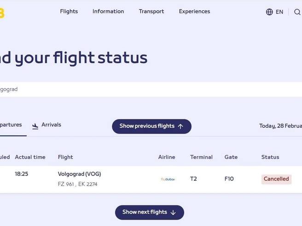Open the search magnifier icon
The width and height of the screenshot is (302, 226).
pos(297,12)
